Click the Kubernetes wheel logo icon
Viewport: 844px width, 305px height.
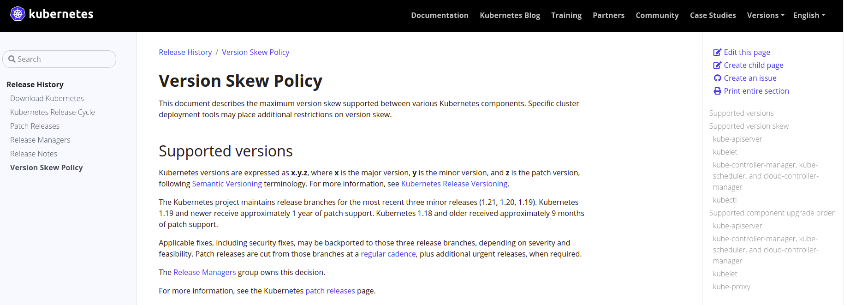tap(18, 14)
